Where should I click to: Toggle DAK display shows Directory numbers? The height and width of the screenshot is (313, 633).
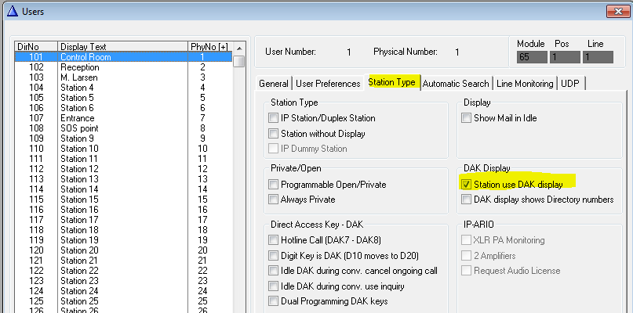(467, 200)
